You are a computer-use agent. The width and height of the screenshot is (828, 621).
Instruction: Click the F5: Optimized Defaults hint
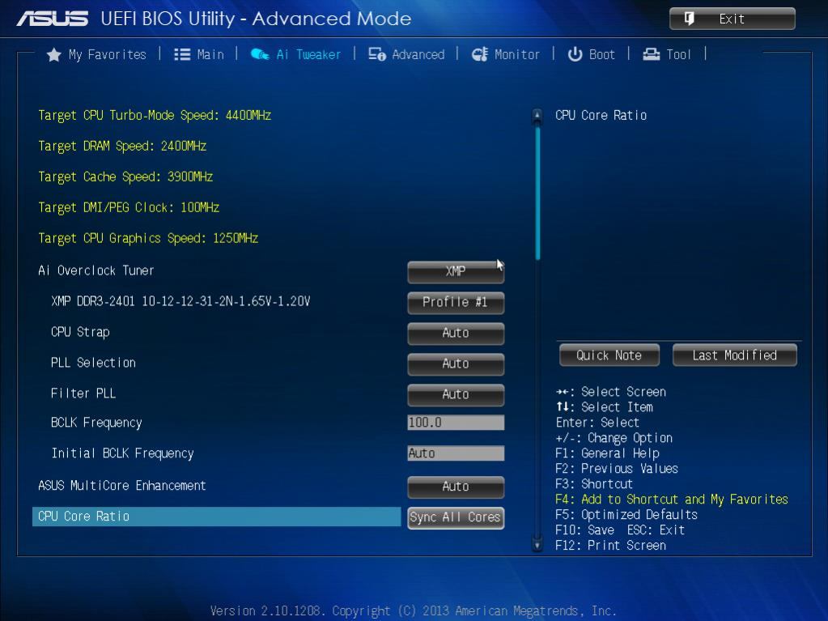coord(626,514)
